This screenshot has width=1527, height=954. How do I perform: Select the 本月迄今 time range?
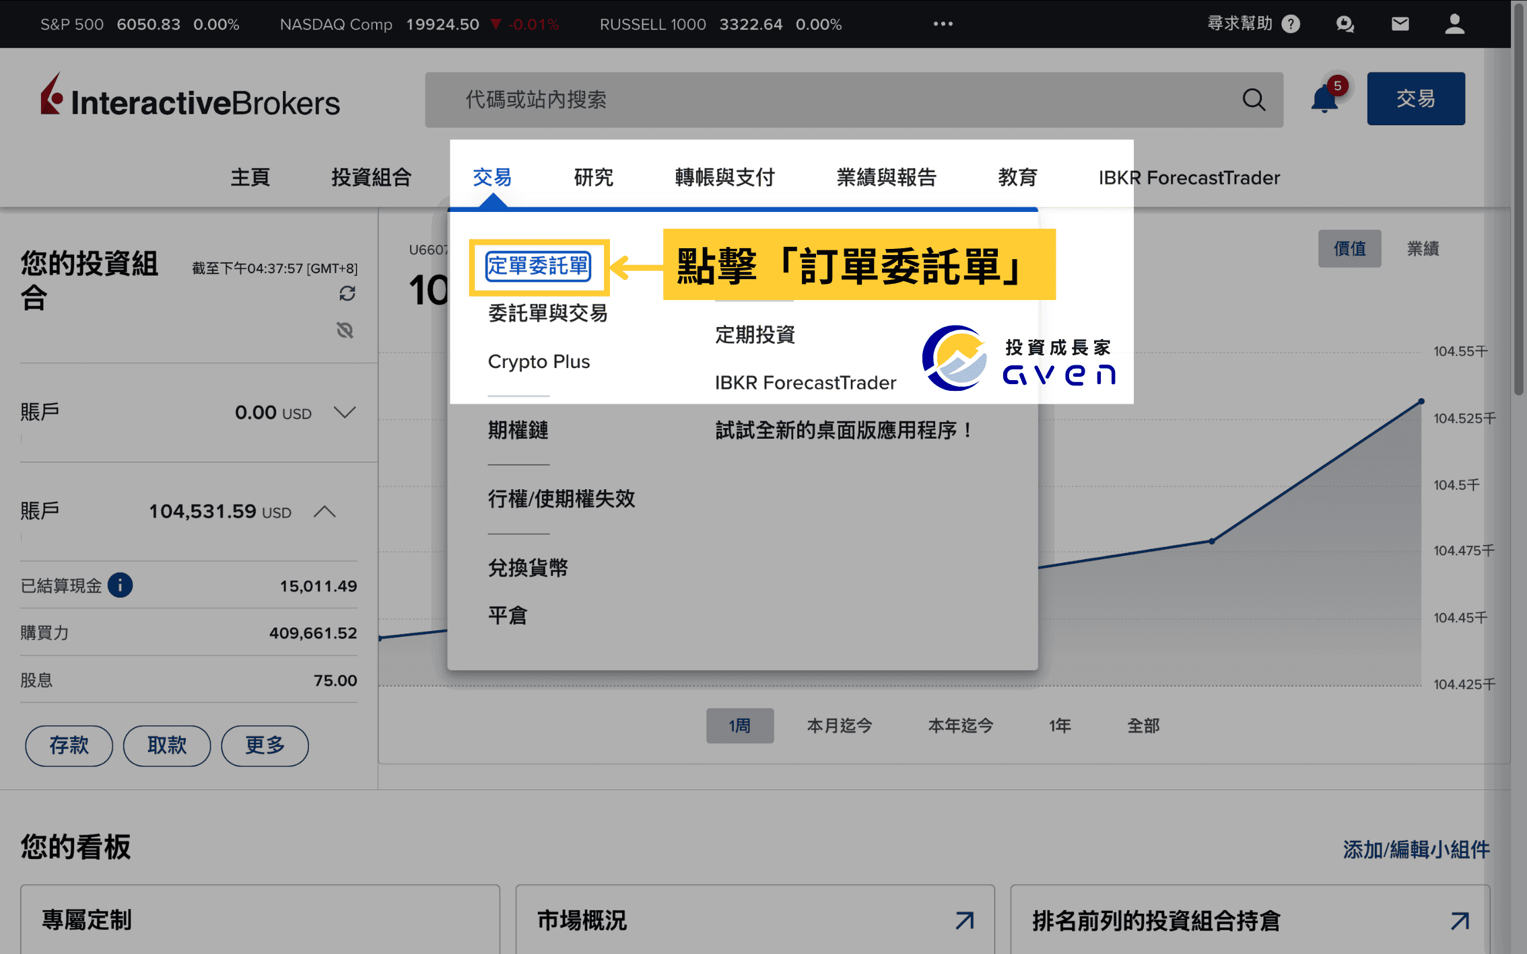pyautogui.click(x=839, y=725)
